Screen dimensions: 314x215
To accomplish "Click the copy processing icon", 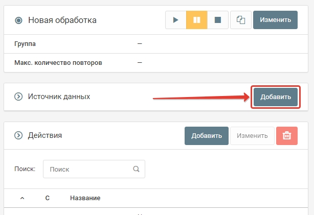I will (x=240, y=20).
